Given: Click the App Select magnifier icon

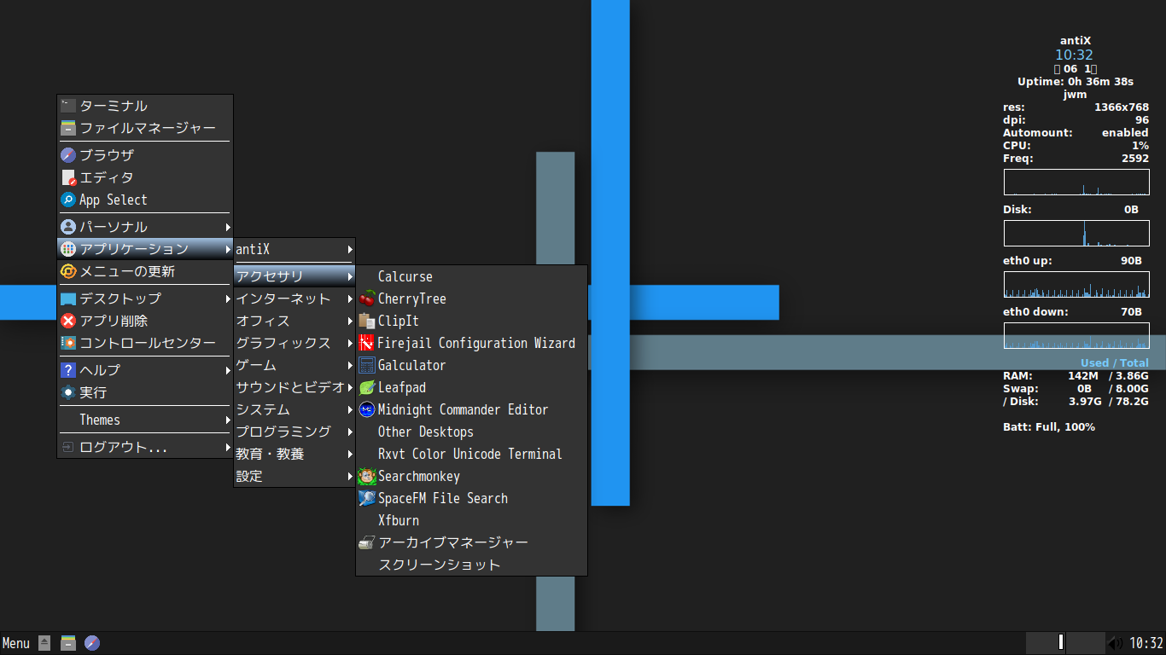Looking at the screenshot, I should pyautogui.click(x=68, y=200).
